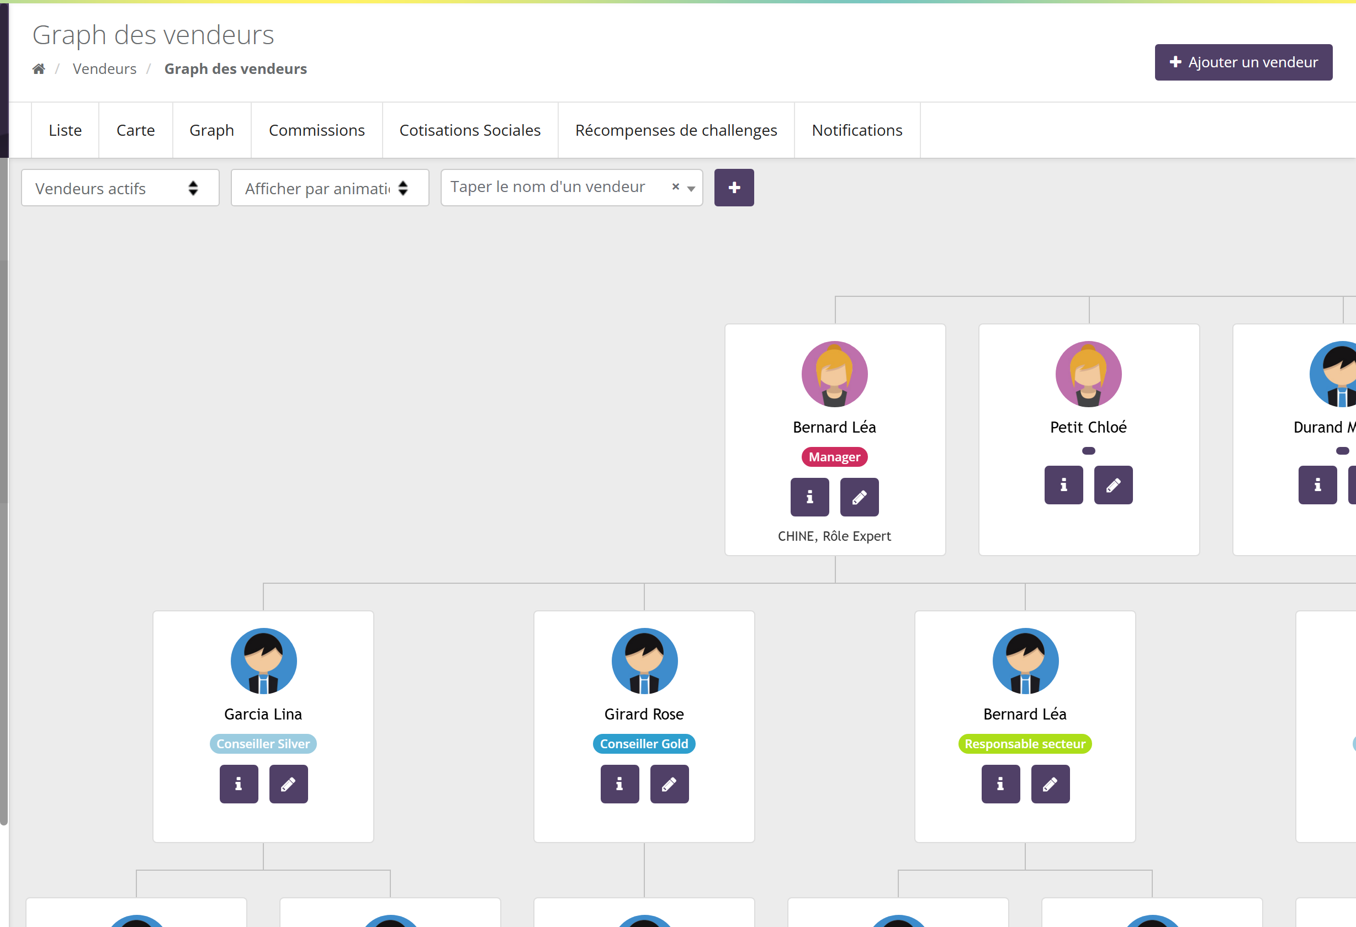
Task: Click Girard Rose's avatar
Action: [644, 660]
